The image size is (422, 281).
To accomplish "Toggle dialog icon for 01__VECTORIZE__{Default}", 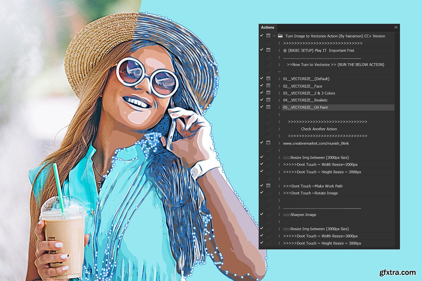I will pos(268,78).
